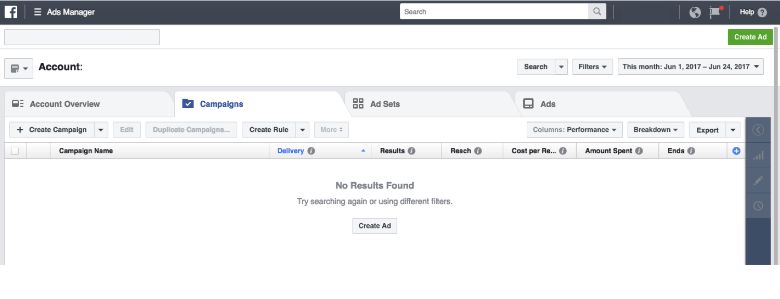Open the date range selector for June 2017
Screen dimensions: 780x299
click(690, 66)
